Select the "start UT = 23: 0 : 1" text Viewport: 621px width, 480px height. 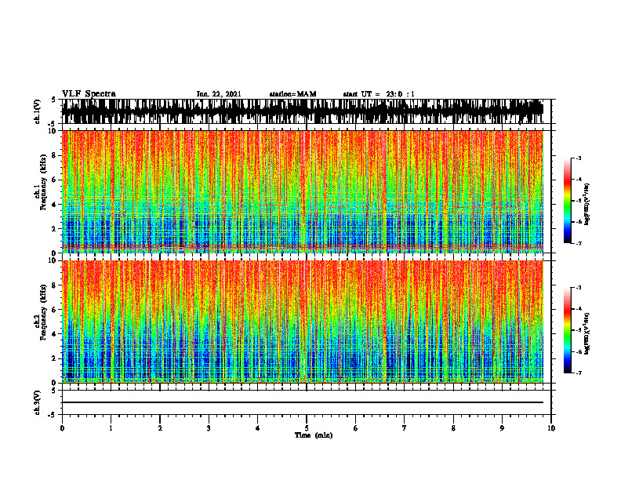tap(379, 94)
